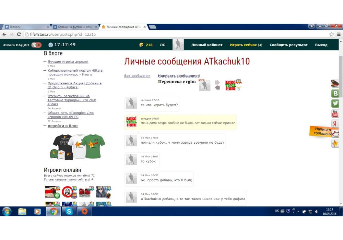
Task: Open the Chrome hamburger menu
Action: click(339, 34)
